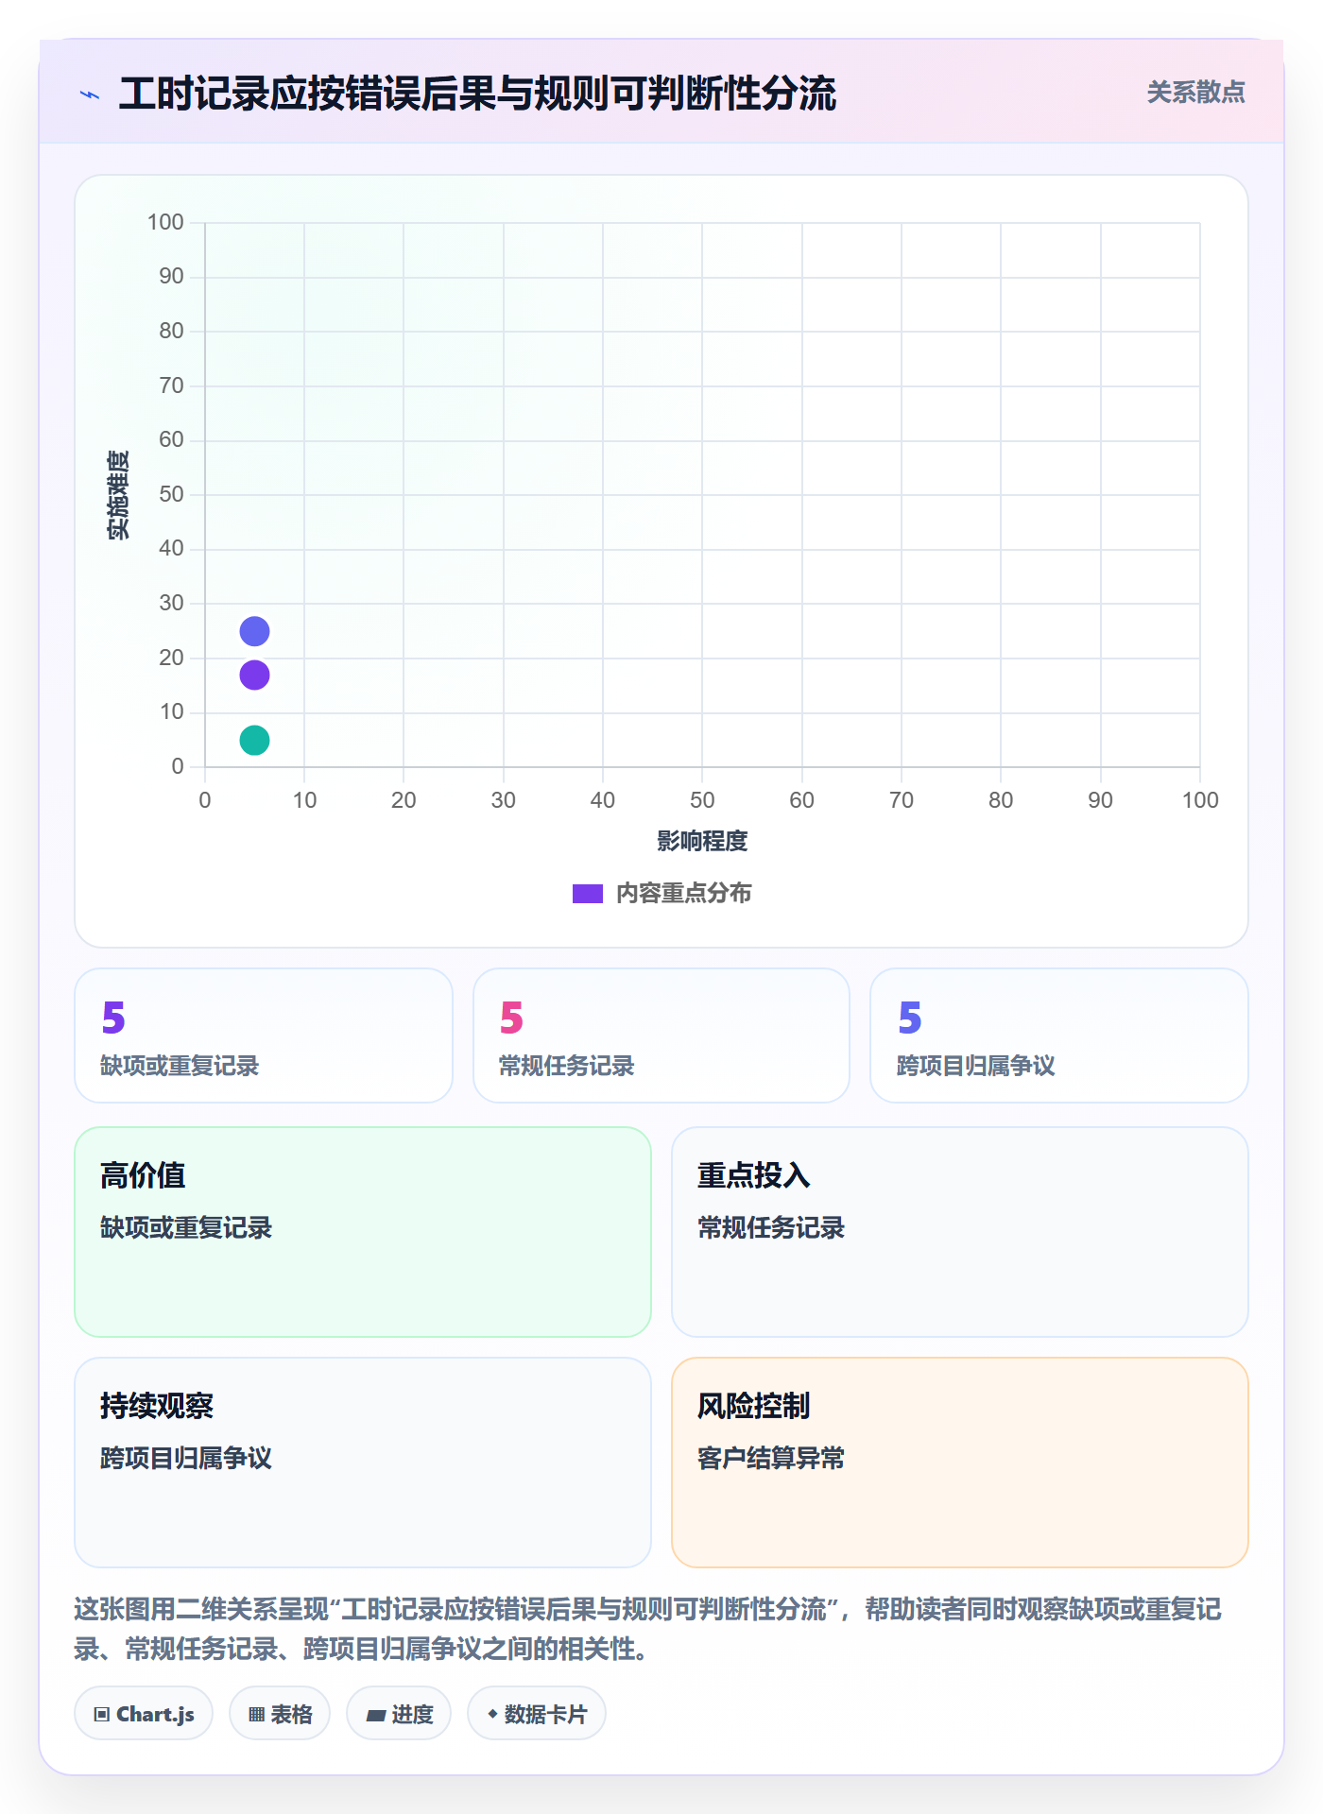The width and height of the screenshot is (1323, 1814).
Task: Click the grid icon on the 表格 tag
Action: coord(256,1714)
